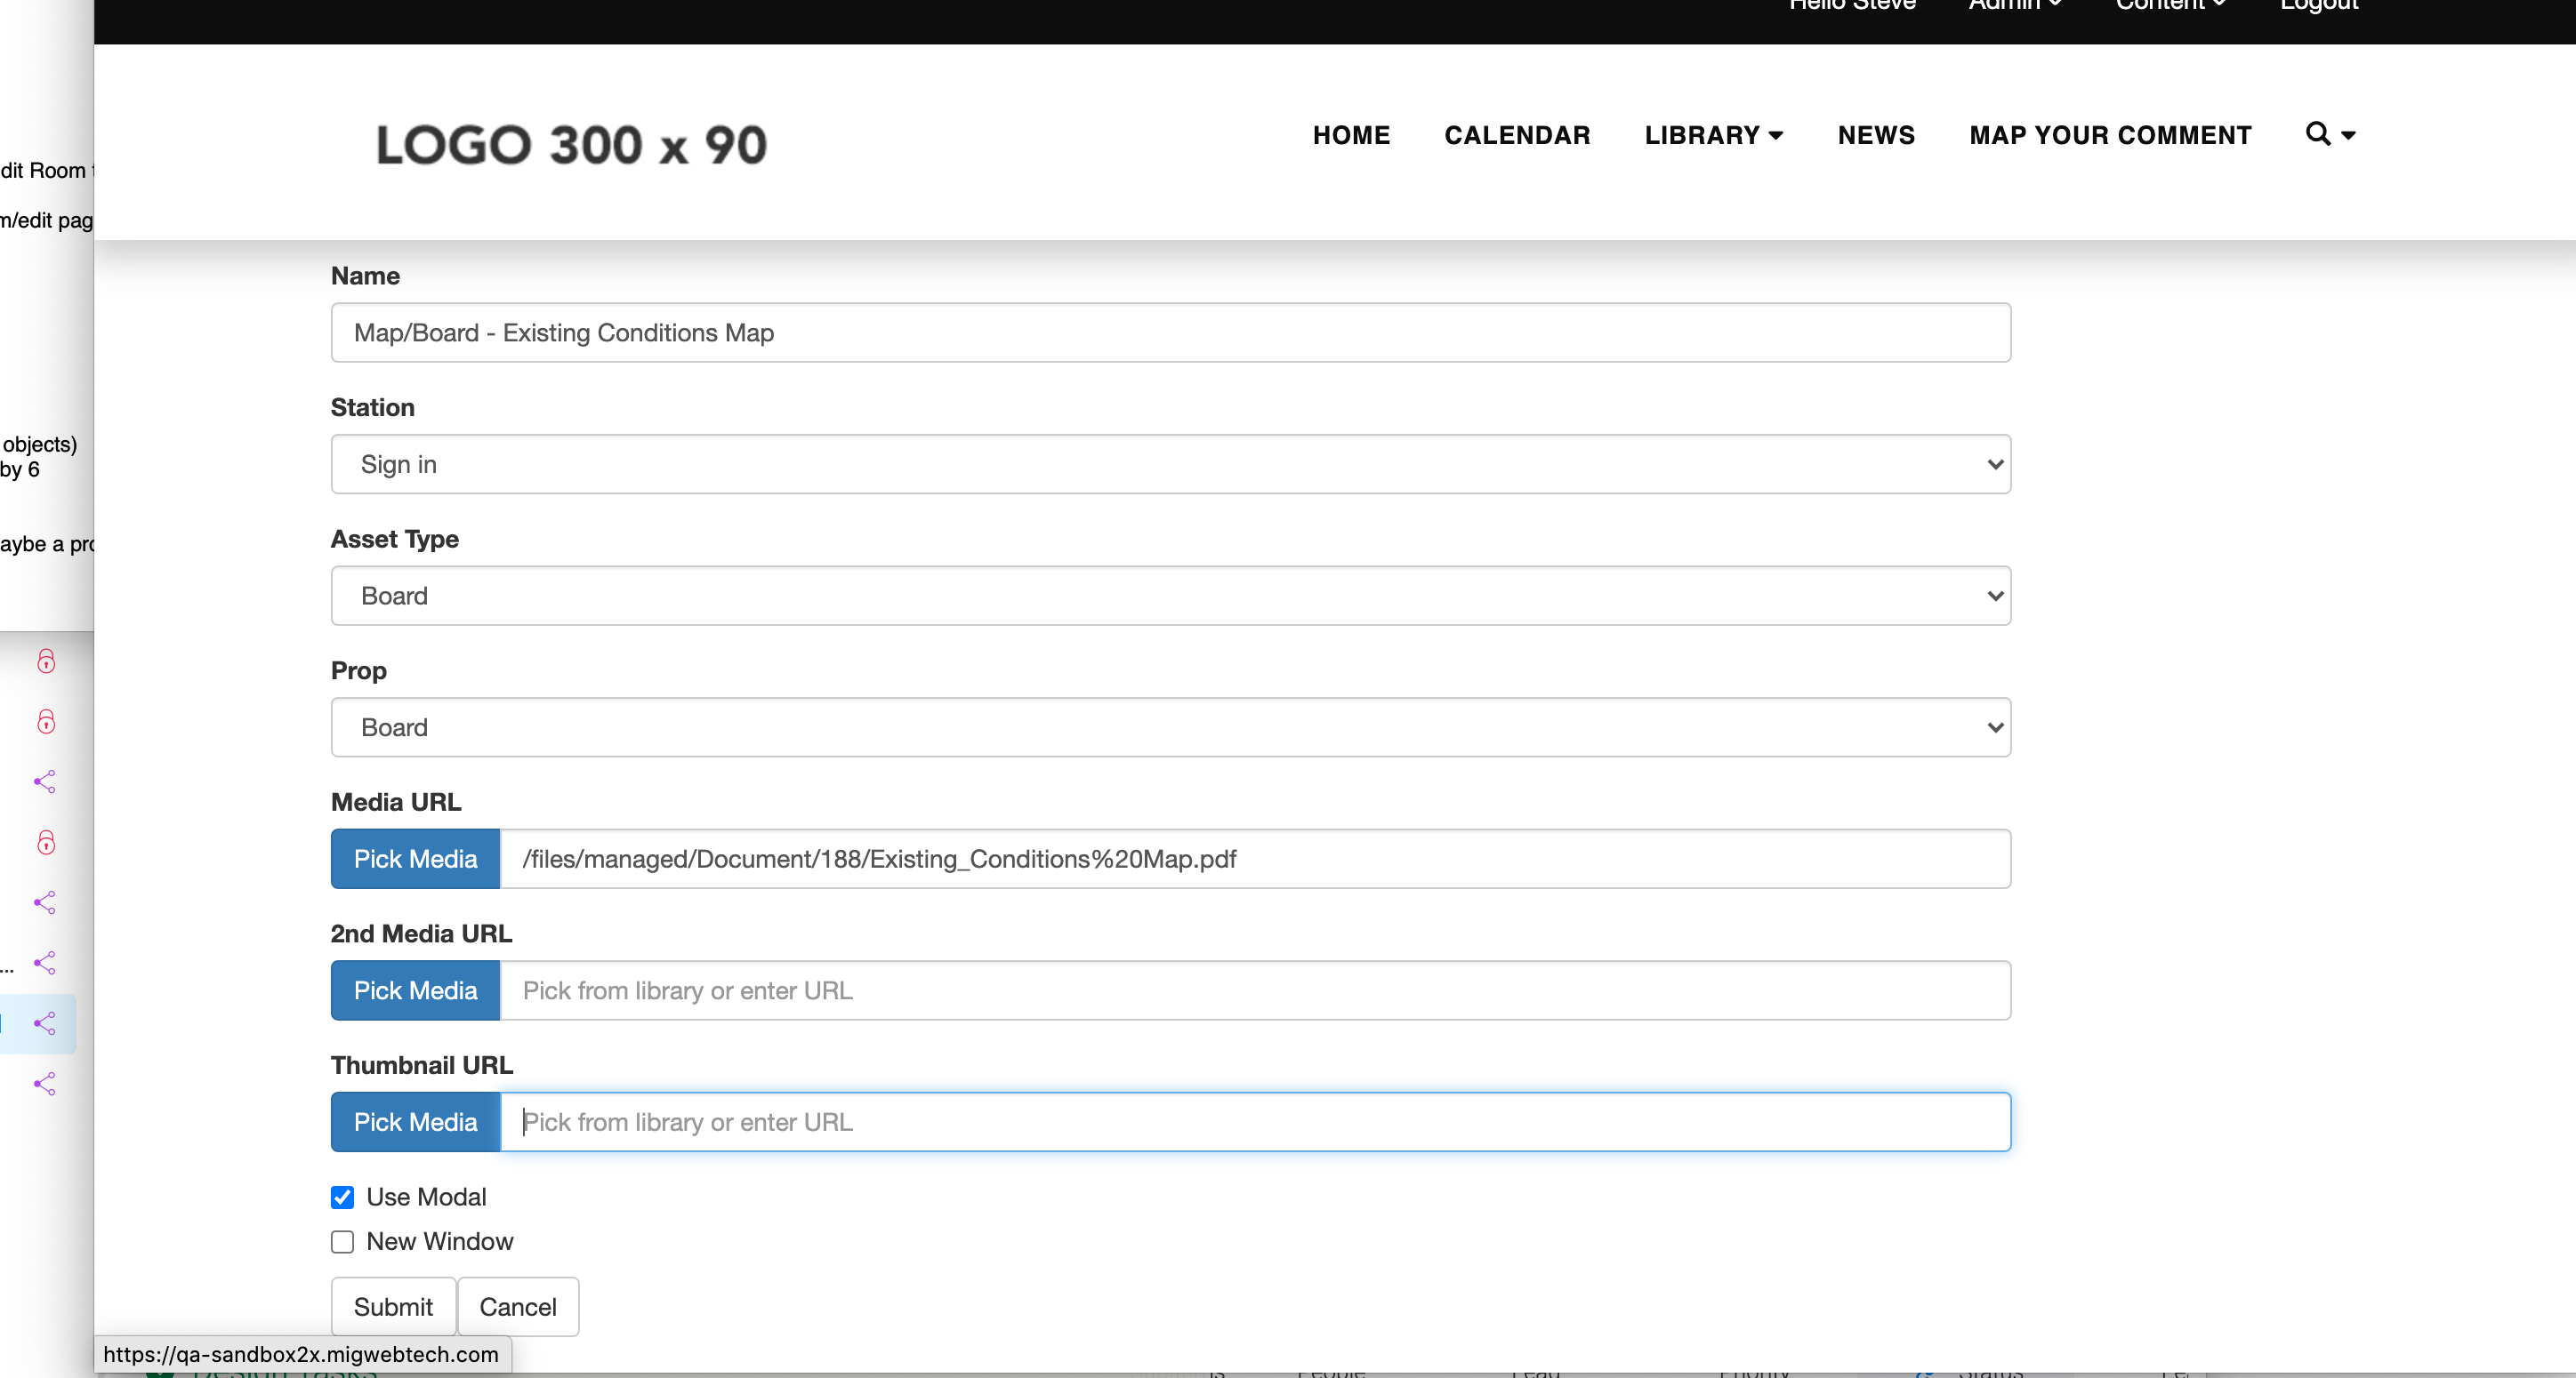Open the search icon in the navigation bar
Viewport: 2576px width, 1378px height.
tap(2330, 134)
